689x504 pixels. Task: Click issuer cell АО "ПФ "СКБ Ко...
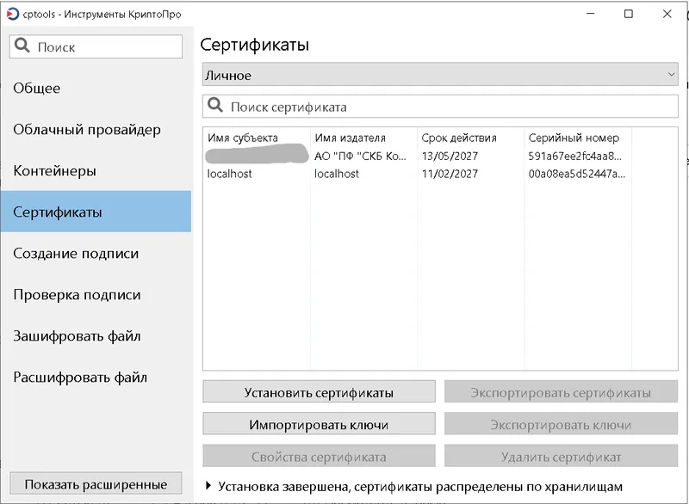(360, 157)
